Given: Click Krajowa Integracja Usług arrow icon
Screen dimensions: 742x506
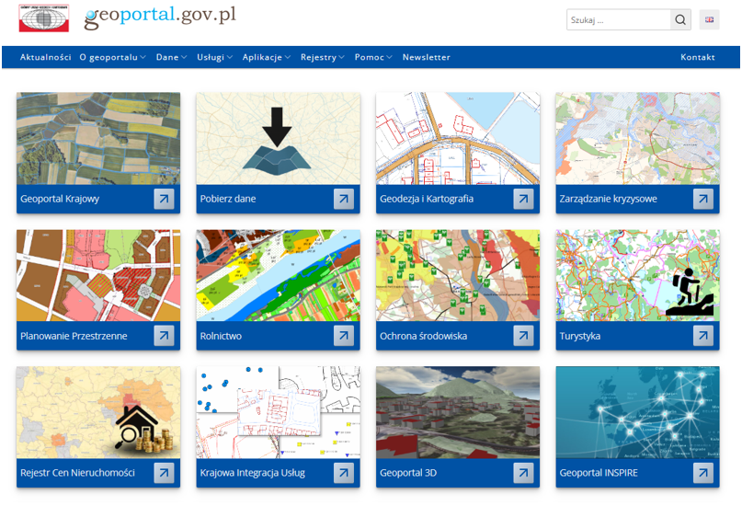Looking at the screenshot, I should 344,473.
